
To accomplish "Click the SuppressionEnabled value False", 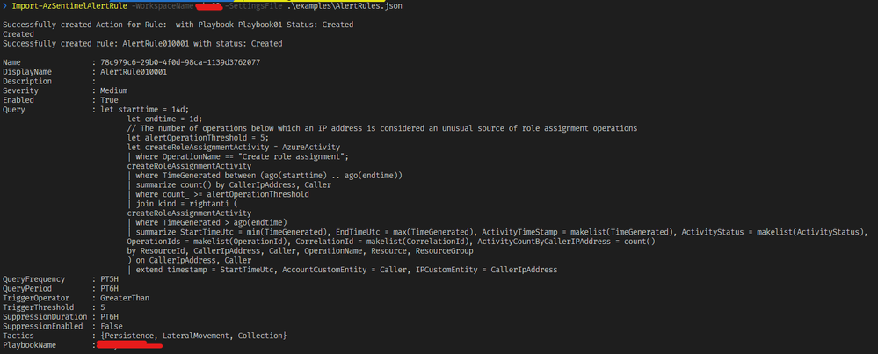I will pos(112,326).
